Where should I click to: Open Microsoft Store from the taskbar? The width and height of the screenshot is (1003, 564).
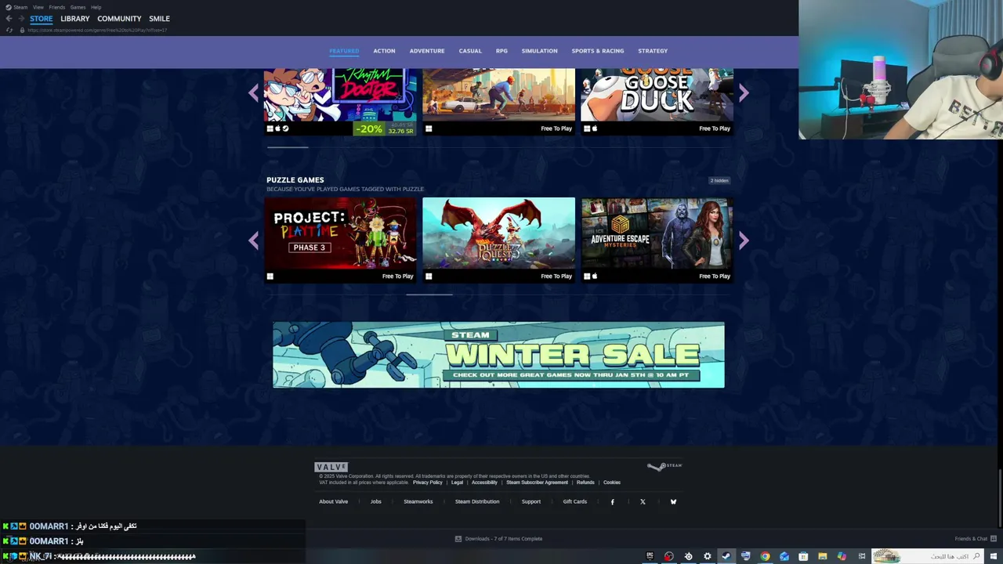(x=803, y=556)
